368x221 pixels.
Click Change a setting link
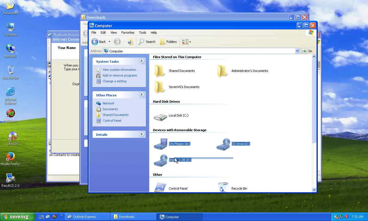tap(114, 81)
